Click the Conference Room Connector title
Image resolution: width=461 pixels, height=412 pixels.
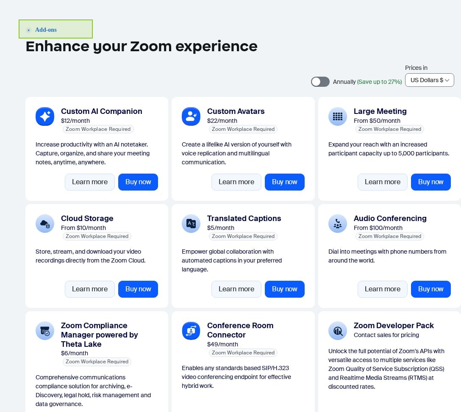tap(240, 330)
